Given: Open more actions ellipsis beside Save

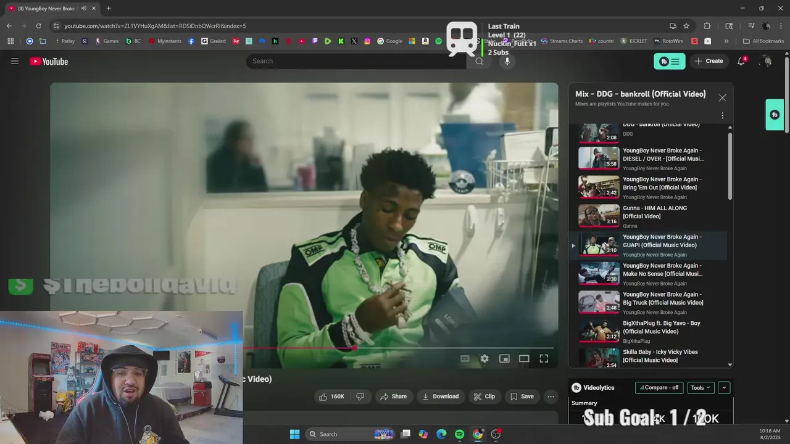Looking at the screenshot, I should tap(551, 397).
